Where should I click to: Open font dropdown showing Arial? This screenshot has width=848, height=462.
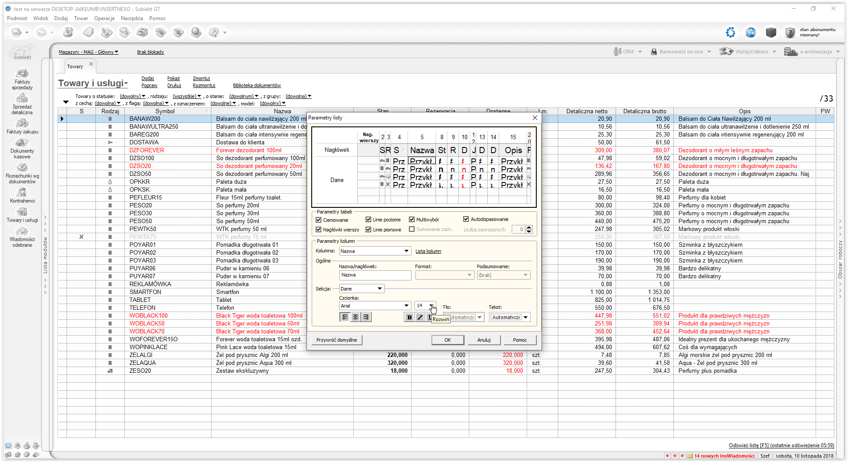pos(375,306)
